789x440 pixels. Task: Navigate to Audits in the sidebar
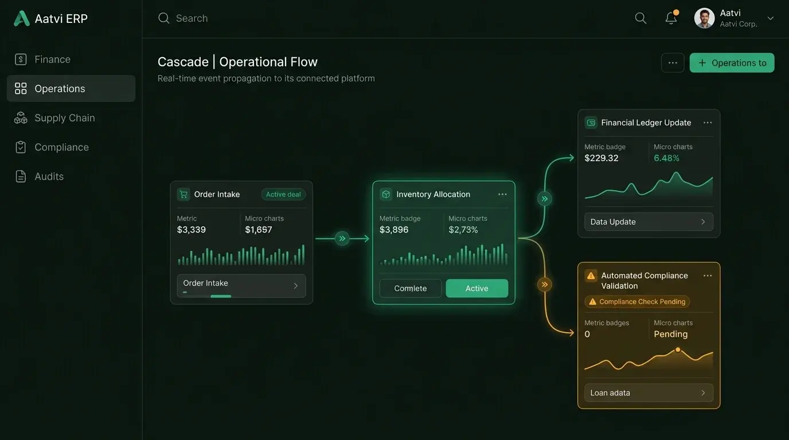[71, 176]
